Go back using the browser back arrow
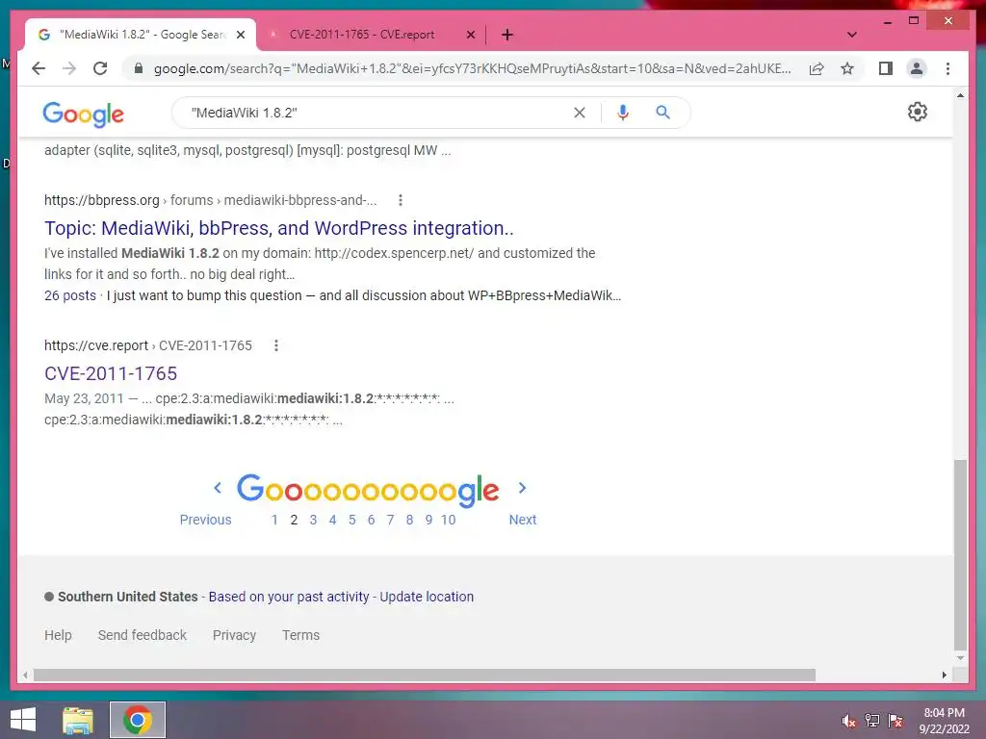Image resolution: width=986 pixels, height=739 pixels. [x=39, y=68]
